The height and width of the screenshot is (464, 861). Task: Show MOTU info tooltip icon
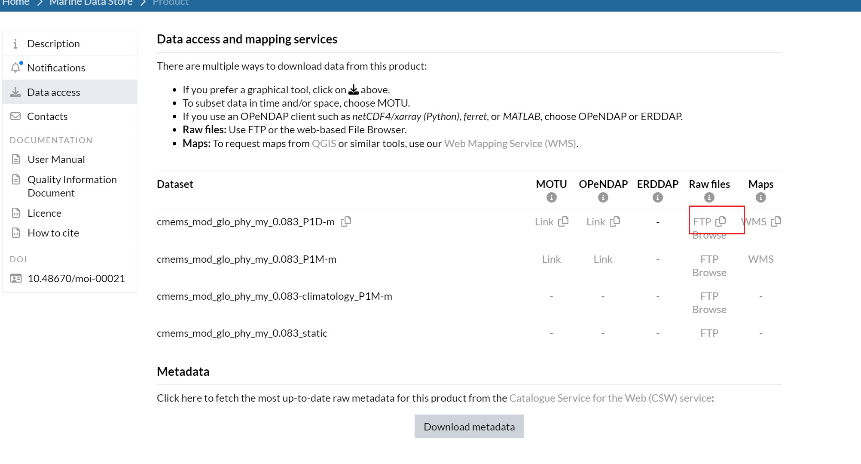click(551, 197)
